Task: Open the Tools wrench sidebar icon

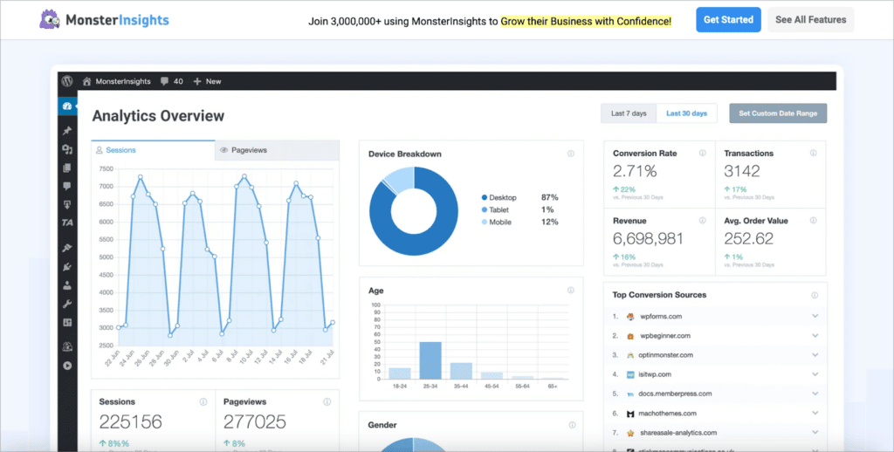Action: point(67,304)
